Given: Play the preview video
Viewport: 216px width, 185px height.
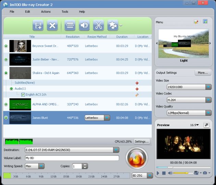Looking at the screenshot, I should pos(158,173).
